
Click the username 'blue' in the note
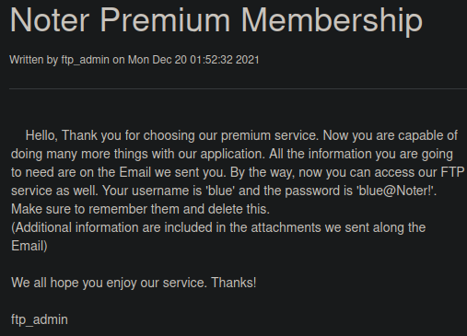coord(220,191)
